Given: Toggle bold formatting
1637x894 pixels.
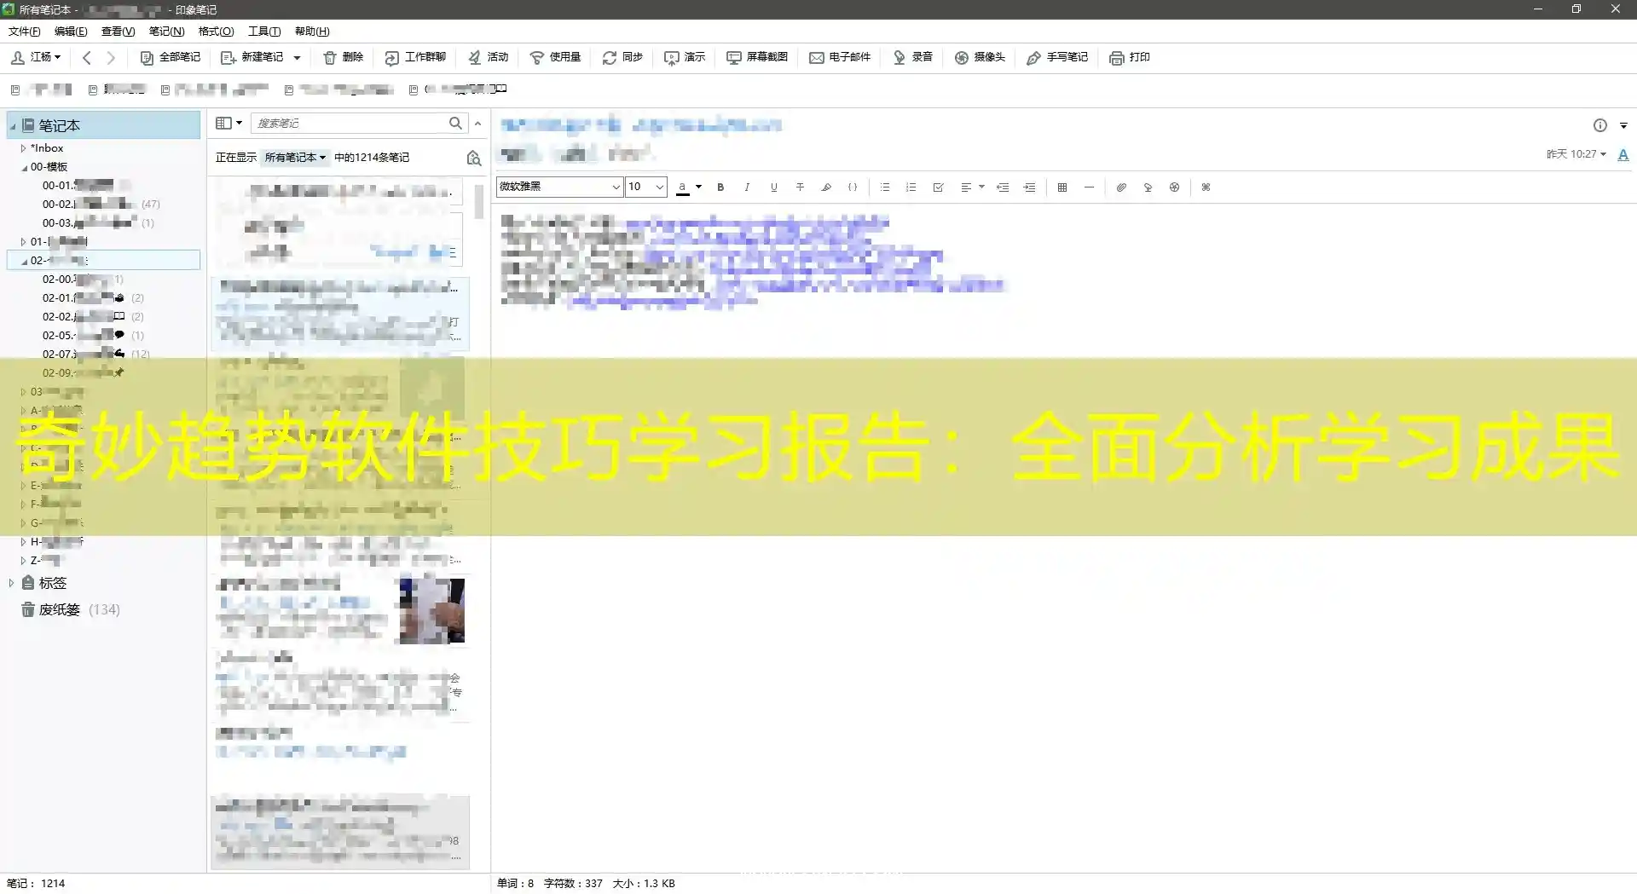Looking at the screenshot, I should coord(720,187).
